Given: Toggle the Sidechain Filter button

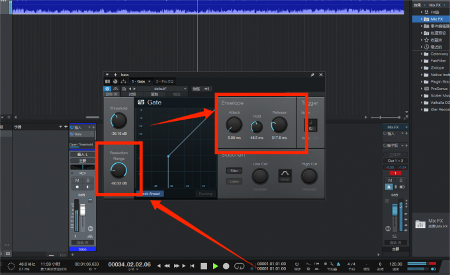Looking at the screenshot, I should point(236,171).
